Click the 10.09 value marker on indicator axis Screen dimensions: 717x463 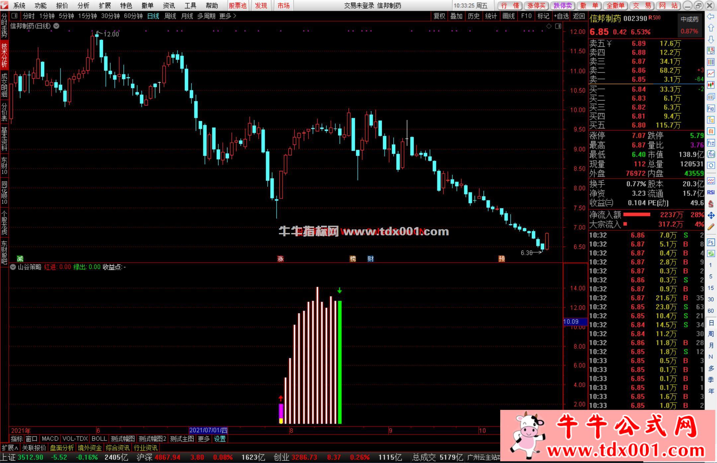click(x=575, y=322)
